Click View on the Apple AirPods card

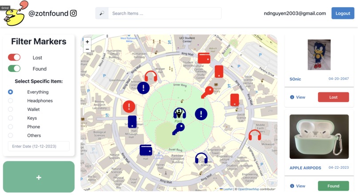coord(300,186)
